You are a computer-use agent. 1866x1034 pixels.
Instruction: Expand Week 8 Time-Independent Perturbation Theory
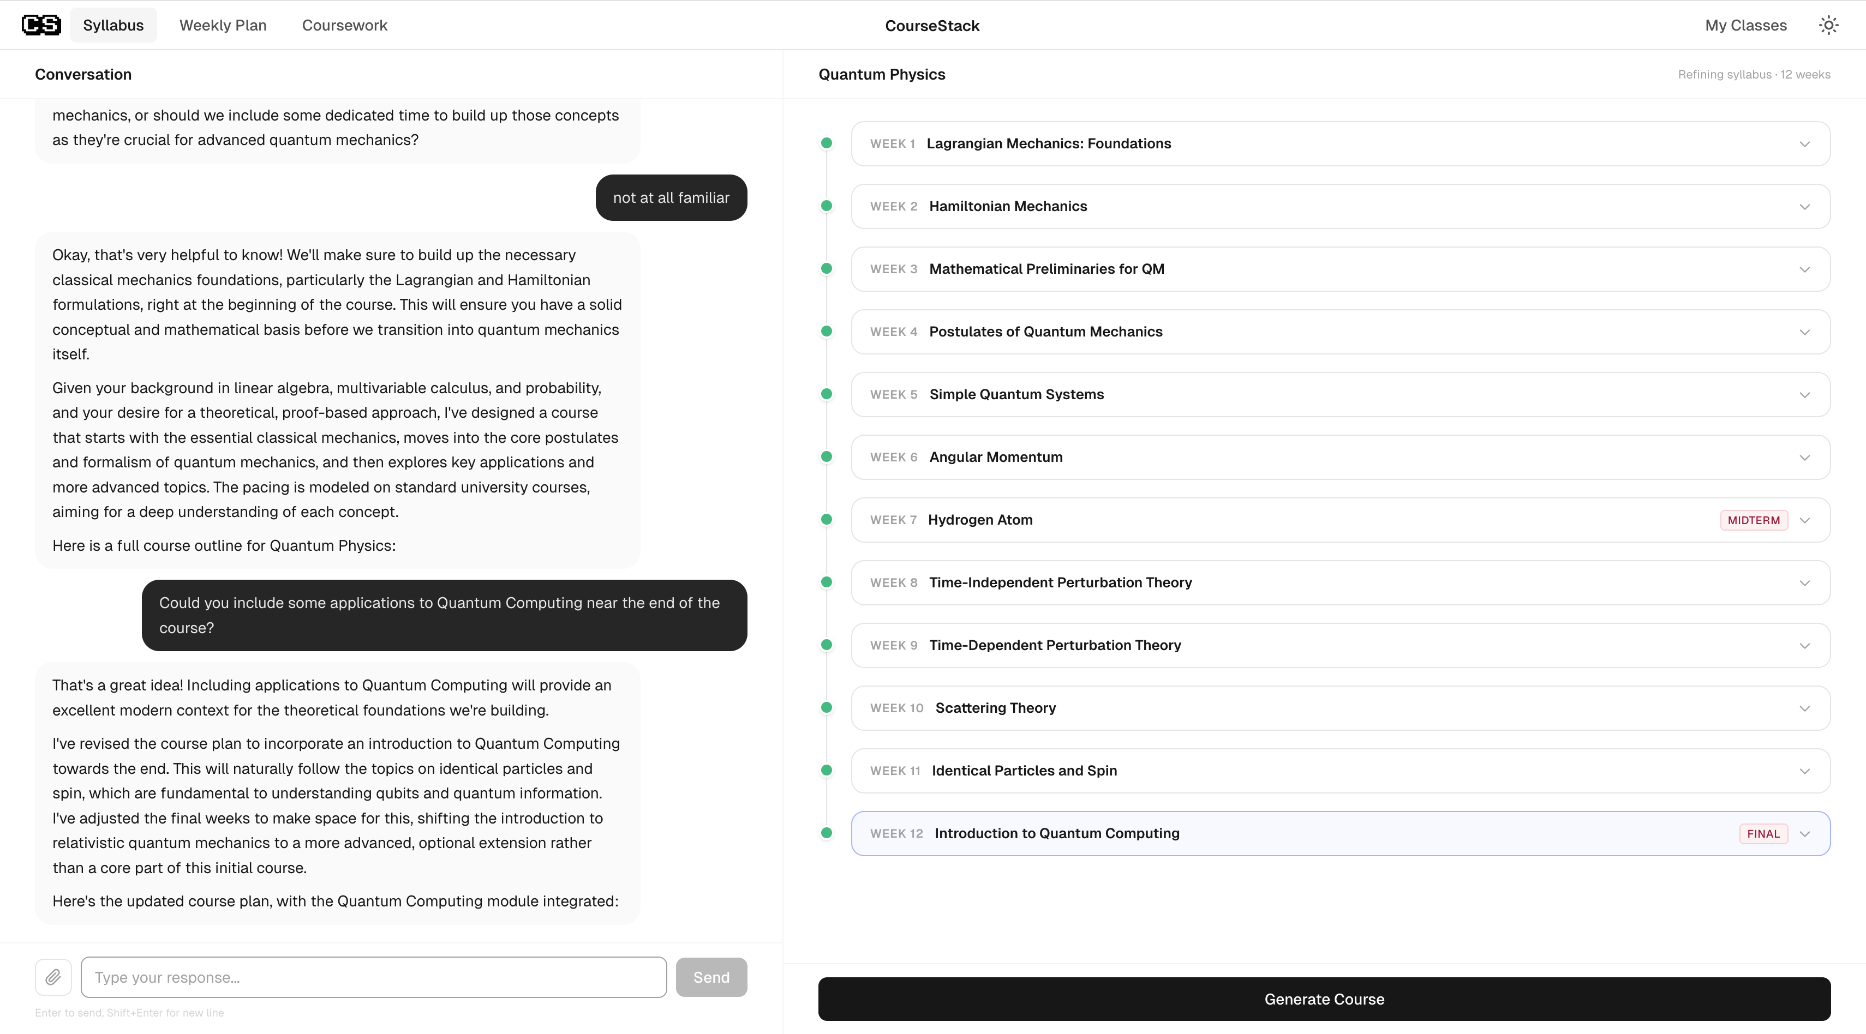pos(1804,583)
